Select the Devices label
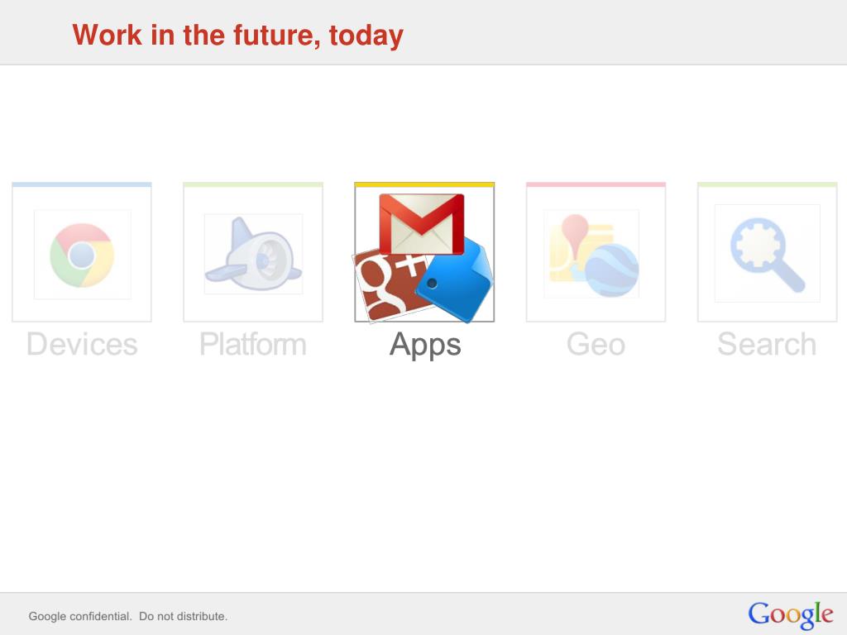Screen dimensions: 847x635 pyautogui.click(x=82, y=344)
